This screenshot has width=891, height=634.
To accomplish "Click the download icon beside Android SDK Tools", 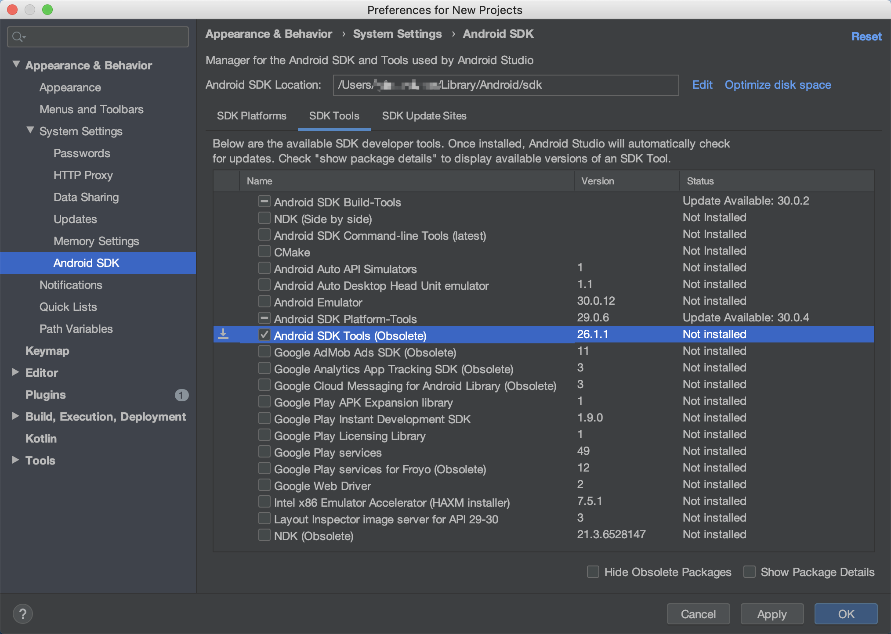I will [x=223, y=335].
